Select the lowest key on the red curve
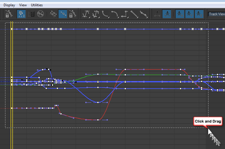 [98, 120]
